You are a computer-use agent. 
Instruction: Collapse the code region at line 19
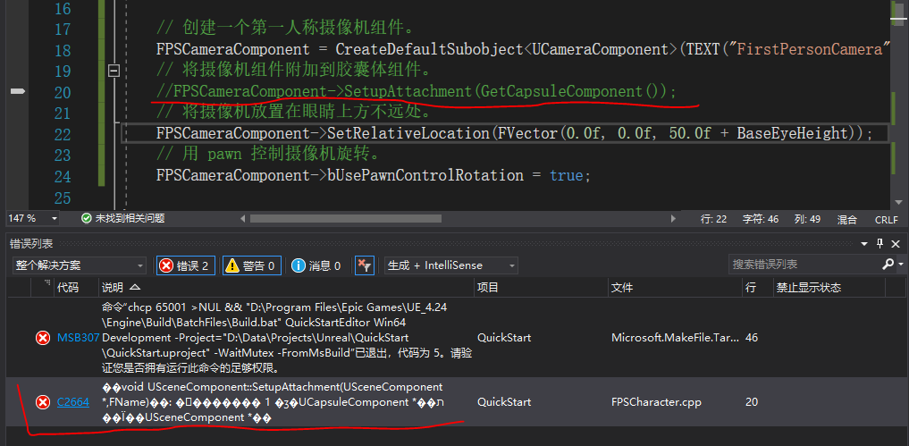[114, 71]
